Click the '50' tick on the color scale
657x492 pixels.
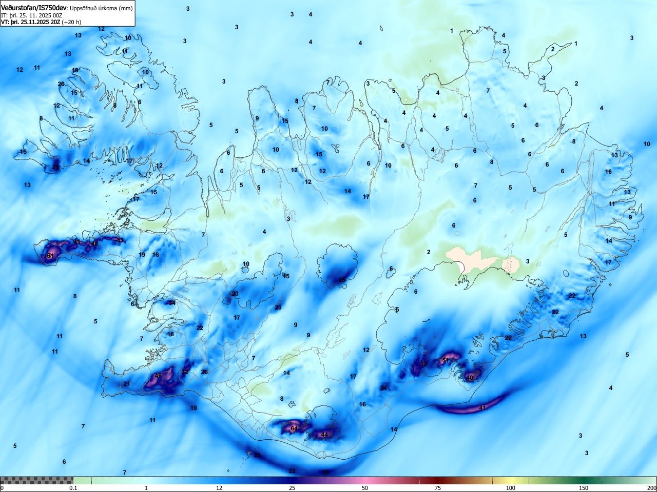pos(365,488)
